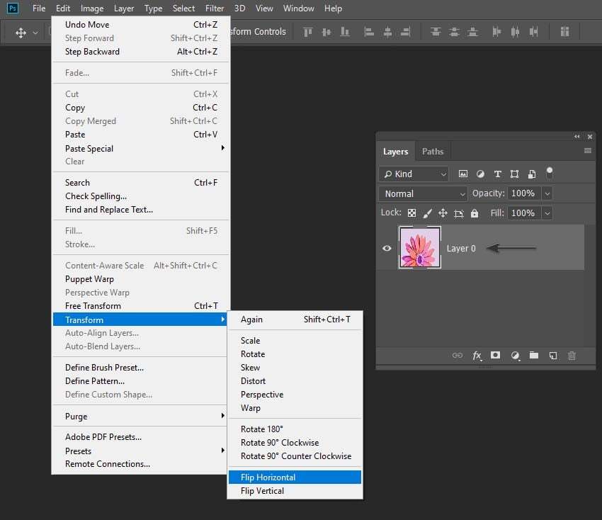Expand the Transform submenu entry
Screen dimensions: 602x520
141,320
